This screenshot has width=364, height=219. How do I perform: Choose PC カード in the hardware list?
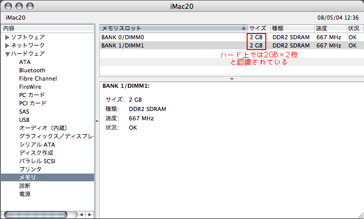[32, 95]
